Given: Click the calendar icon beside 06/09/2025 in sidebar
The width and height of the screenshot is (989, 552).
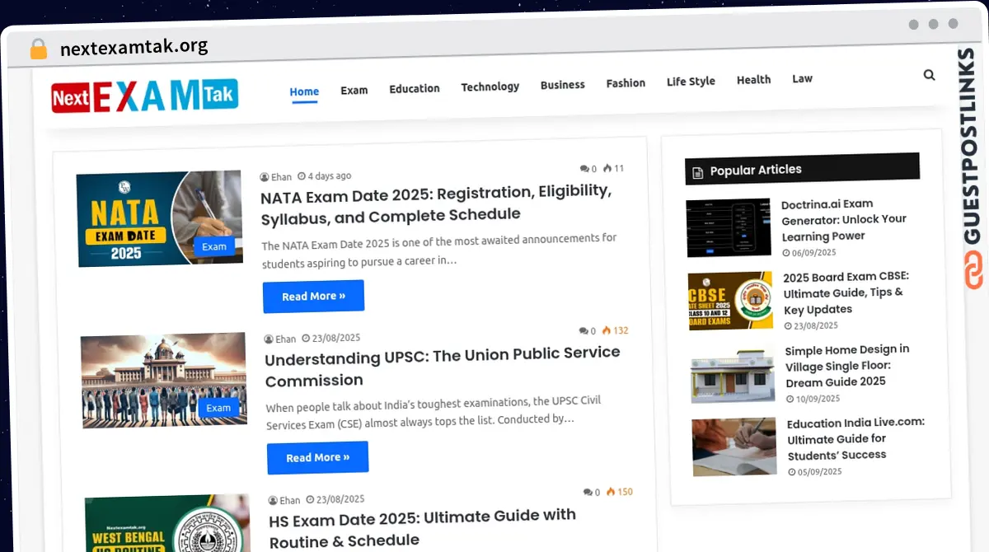Looking at the screenshot, I should pos(785,252).
